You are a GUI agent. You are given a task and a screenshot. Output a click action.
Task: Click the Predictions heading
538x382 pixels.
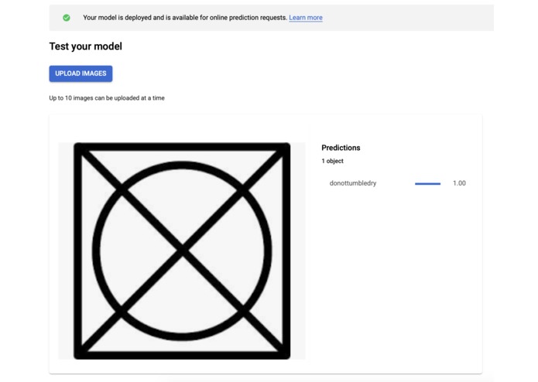tap(341, 148)
